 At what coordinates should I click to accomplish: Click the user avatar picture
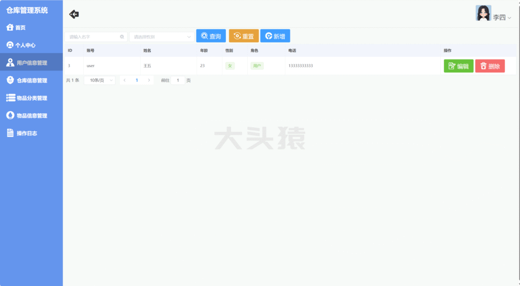pyautogui.click(x=483, y=13)
